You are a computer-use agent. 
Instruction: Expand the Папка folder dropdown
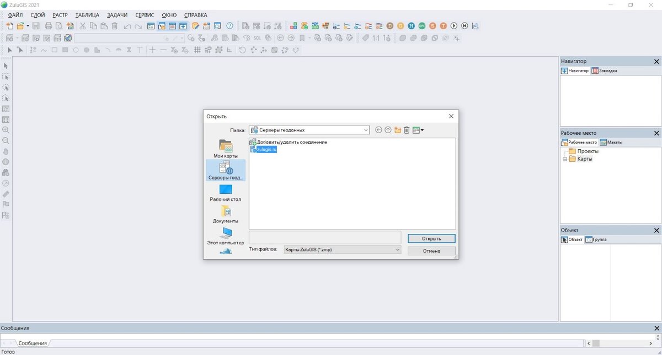click(366, 130)
